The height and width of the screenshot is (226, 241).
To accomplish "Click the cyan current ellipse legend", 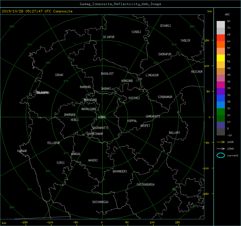I will (221, 155).
